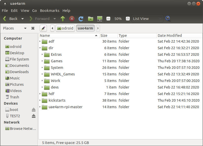203x146 pixels.
Task: Open the Computer location toolbar icon
Action: point(100,19)
